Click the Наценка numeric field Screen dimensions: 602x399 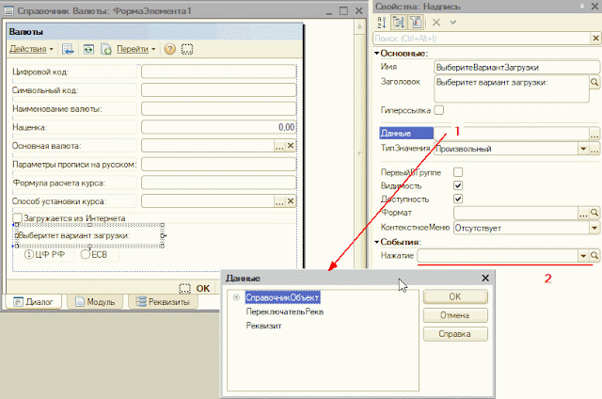click(219, 127)
